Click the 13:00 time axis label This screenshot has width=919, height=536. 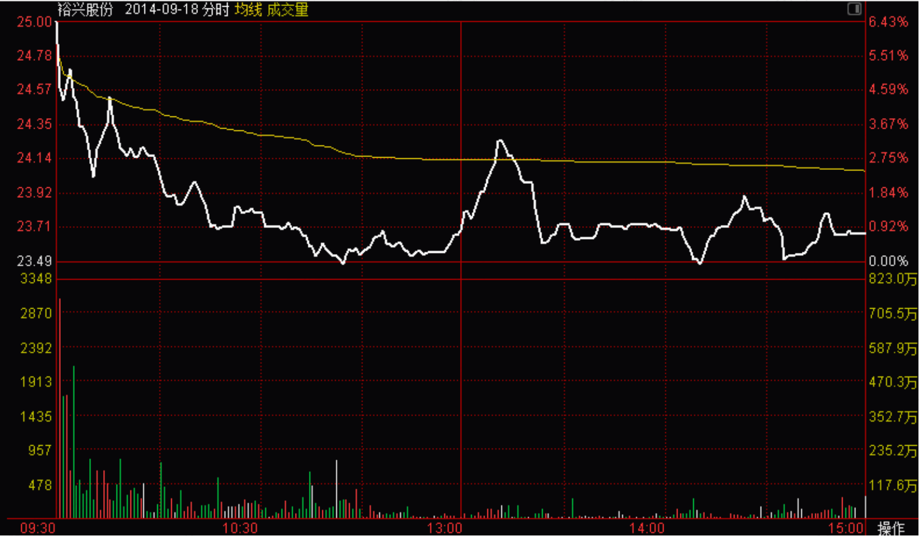(x=444, y=528)
